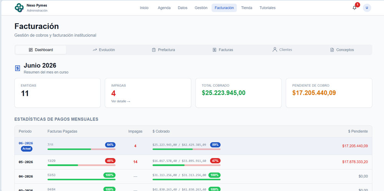
Task: Click the Impagas column header
Action: [x=135, y=131]
